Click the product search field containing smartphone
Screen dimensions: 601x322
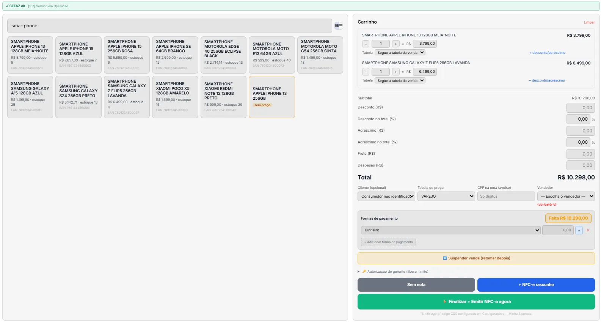[169, 26]
